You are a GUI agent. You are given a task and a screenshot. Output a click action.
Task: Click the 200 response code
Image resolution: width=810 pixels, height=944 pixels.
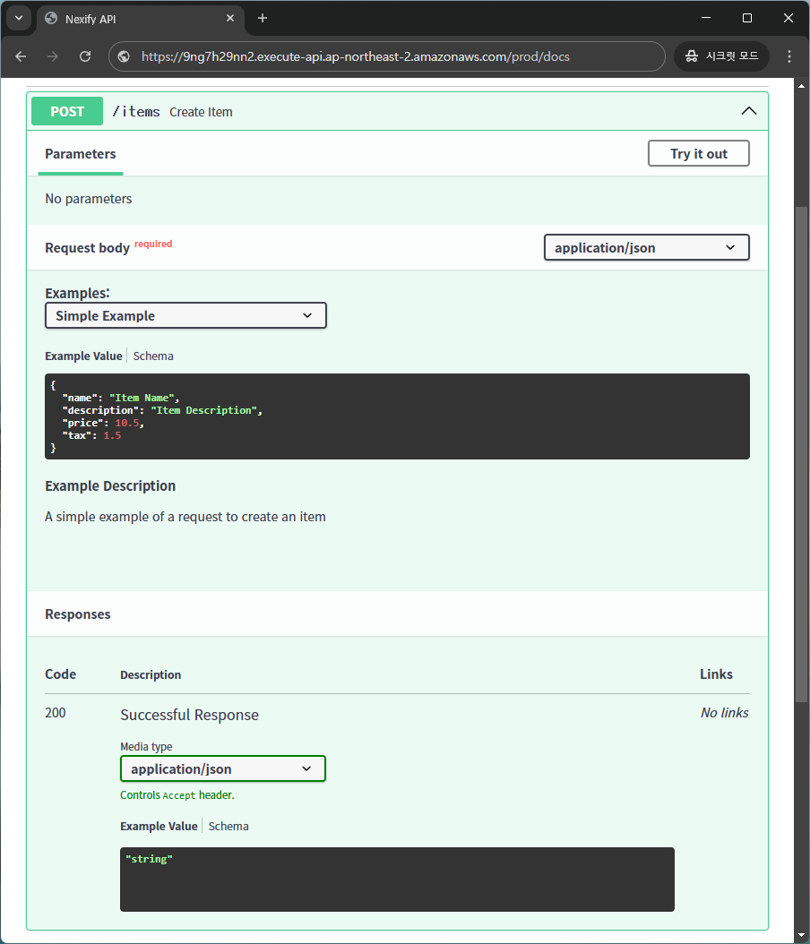[x=56, y=713]
